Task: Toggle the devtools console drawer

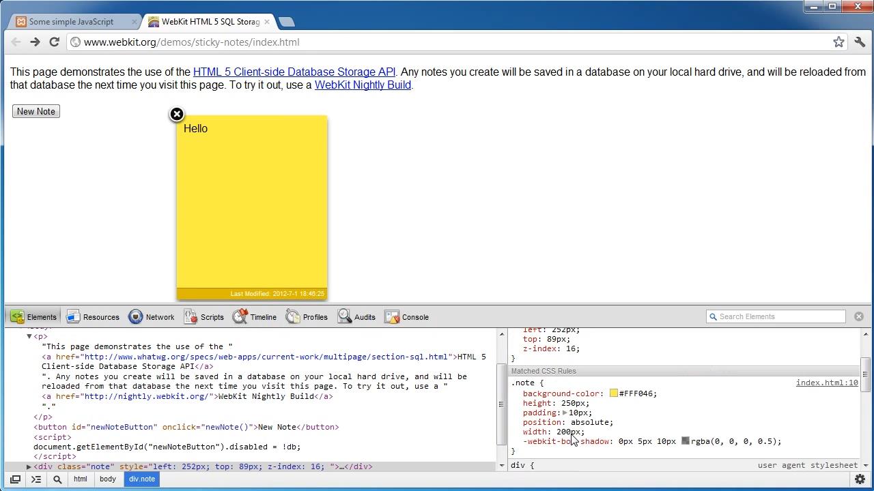Action: (x=36, y=479)
